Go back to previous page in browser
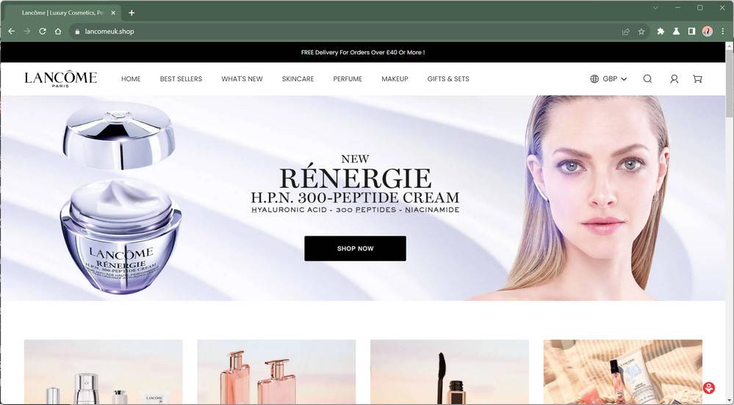 12,32
